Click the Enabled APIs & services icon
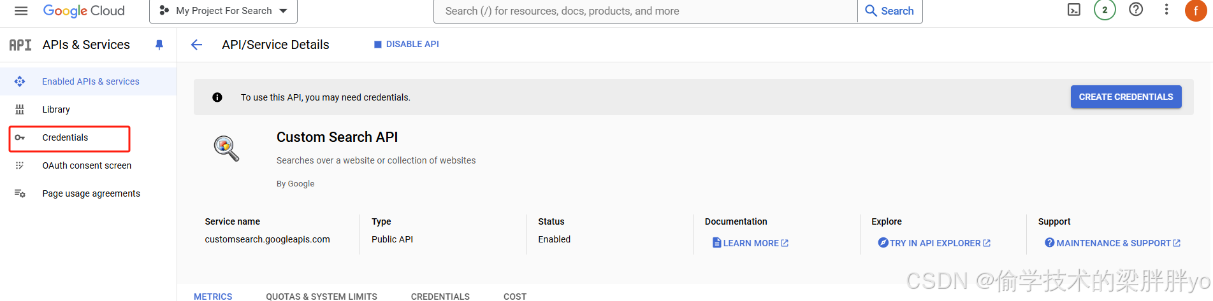Image resolution: width=1213 pixels, height=301 pixels. (20, 81)
